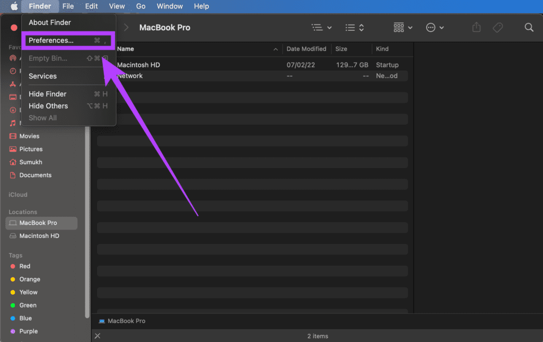Click the Documents page icon

(13, 175)
